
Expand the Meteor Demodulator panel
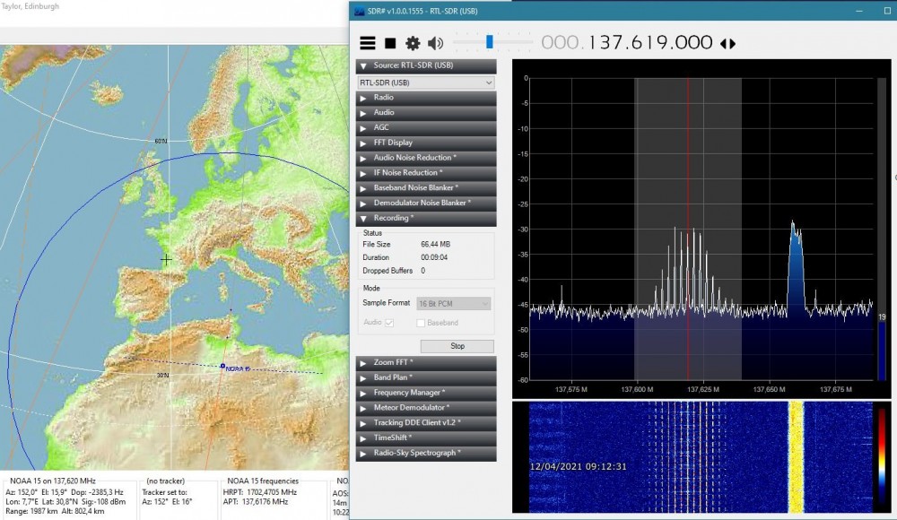pos(425,407)
